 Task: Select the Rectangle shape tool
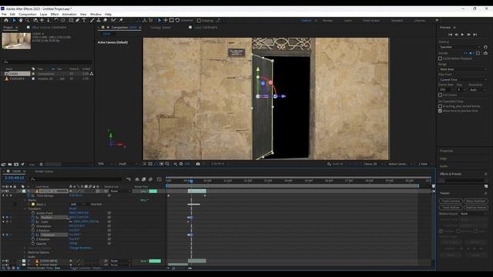[71, 20]
